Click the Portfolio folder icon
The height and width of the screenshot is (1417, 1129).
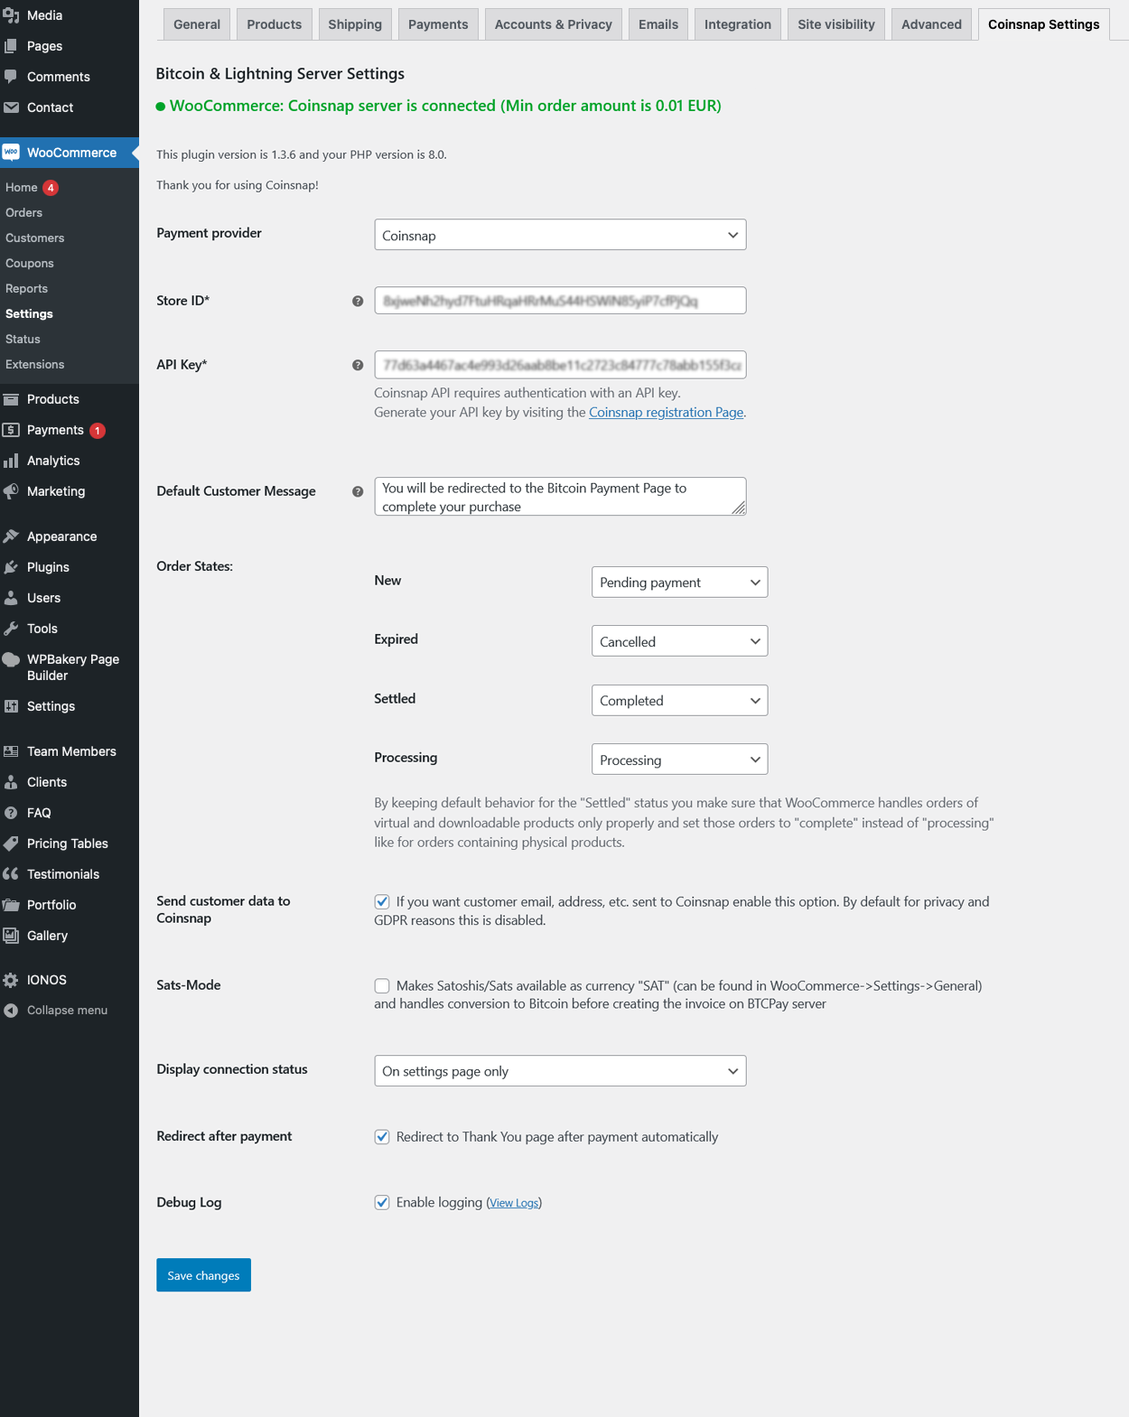click(x=11, y=905)
